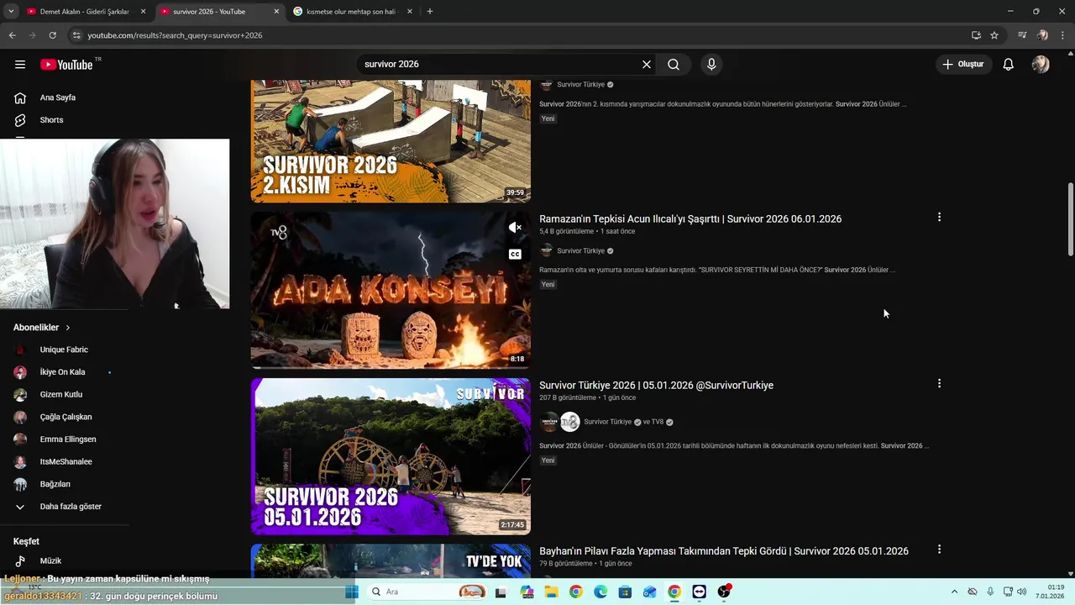Open the volume control in system tray

tap(1022, 592)
